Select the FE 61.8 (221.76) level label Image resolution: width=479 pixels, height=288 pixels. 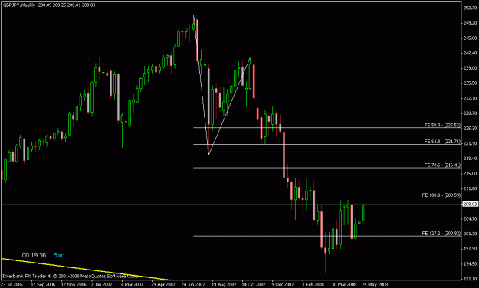(x=442, y=142)
